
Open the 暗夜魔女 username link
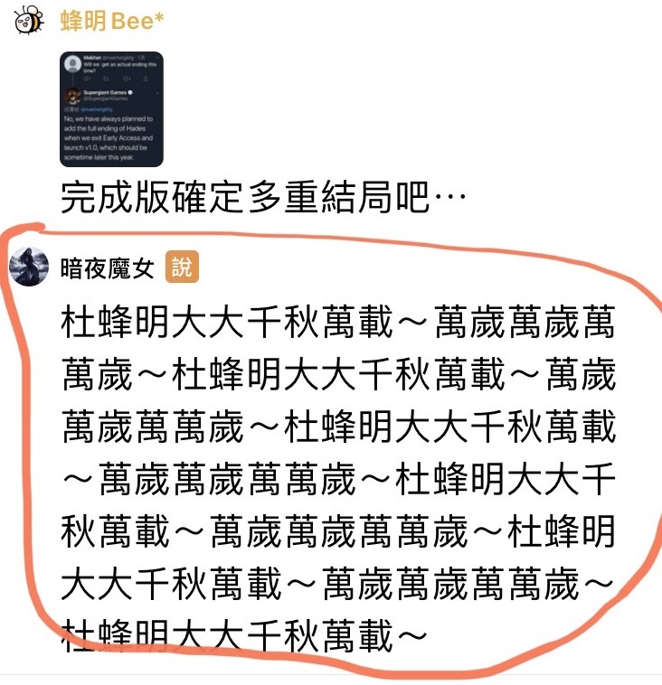click(x=108, y=267)
